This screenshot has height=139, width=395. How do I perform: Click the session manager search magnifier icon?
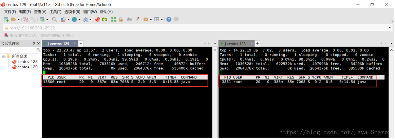pos(39,50)
